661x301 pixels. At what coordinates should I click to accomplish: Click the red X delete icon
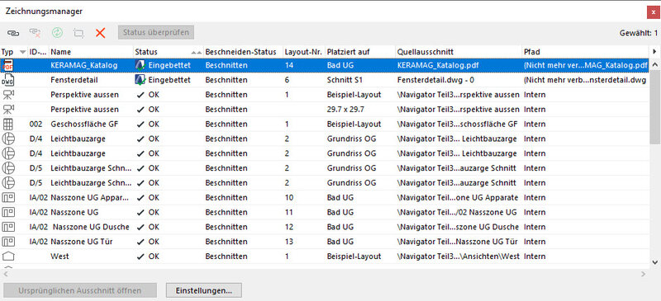[100, 32]
